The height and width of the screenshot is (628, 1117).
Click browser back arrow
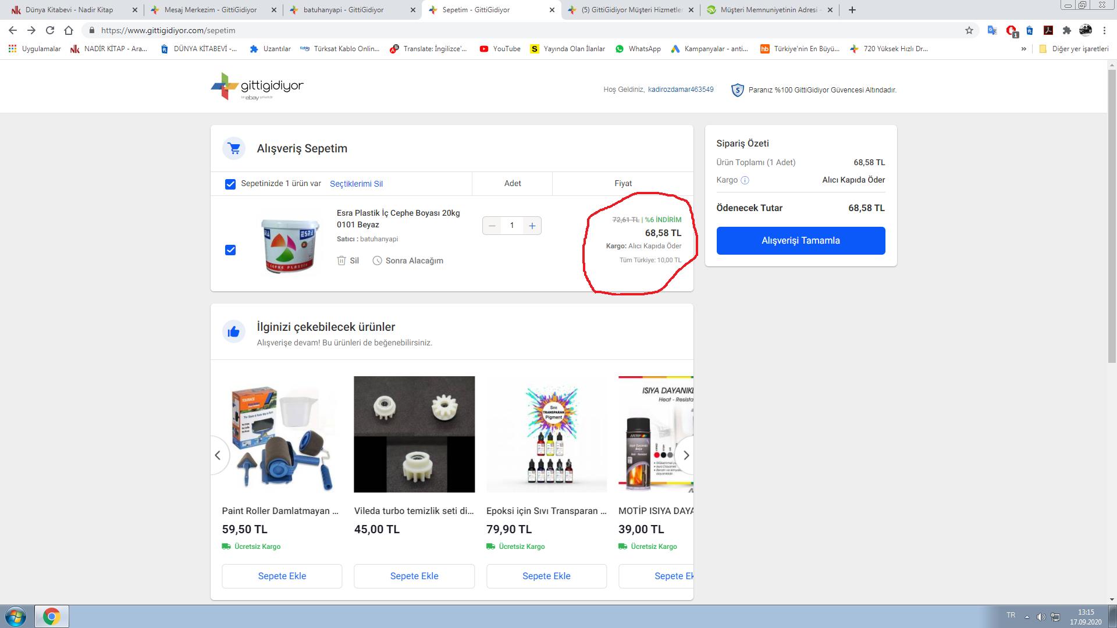(13, 30)
